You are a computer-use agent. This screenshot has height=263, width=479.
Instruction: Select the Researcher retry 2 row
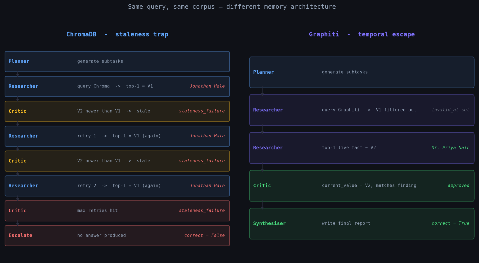click(x=117, y=186)
